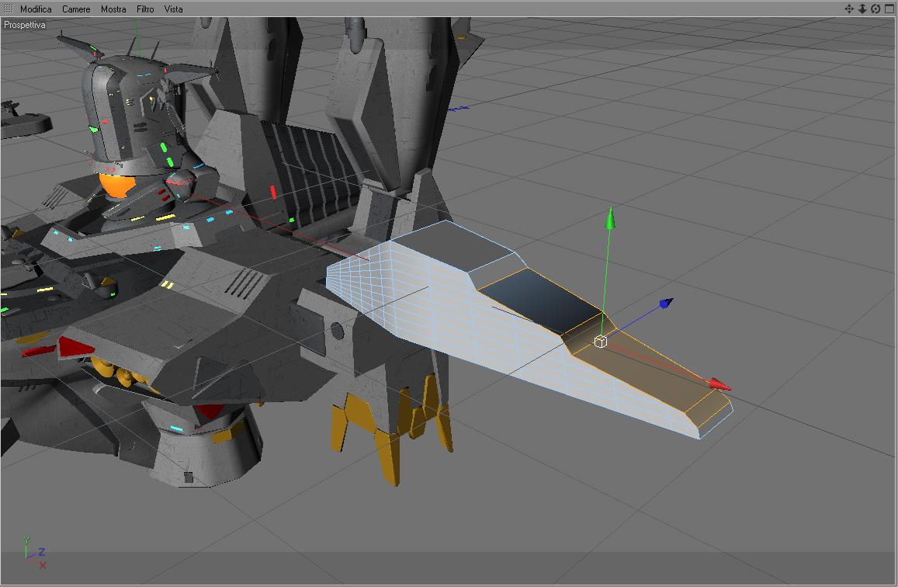Open the Modifica menu
Image resolution: width=898 pixels, height=587 pixels.
coord(36,9)
